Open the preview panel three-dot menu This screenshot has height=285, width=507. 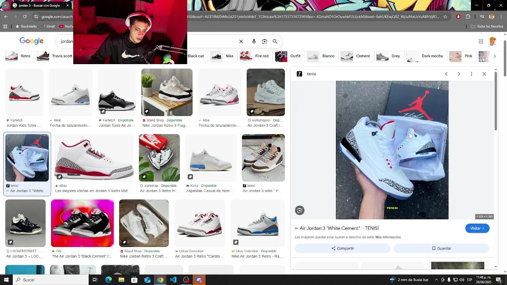471,74
